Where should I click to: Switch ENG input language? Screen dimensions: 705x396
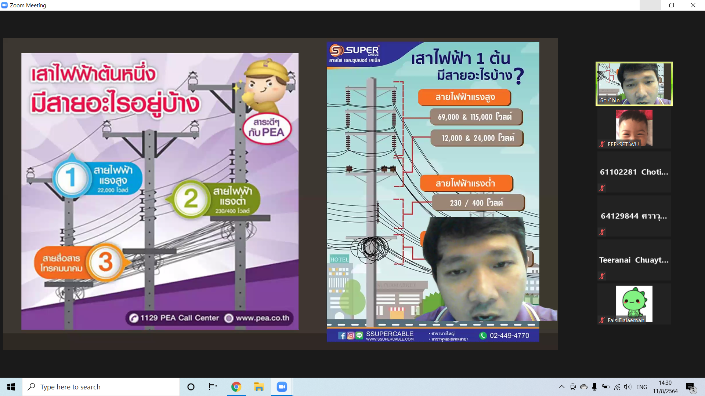tap(641, 387)
